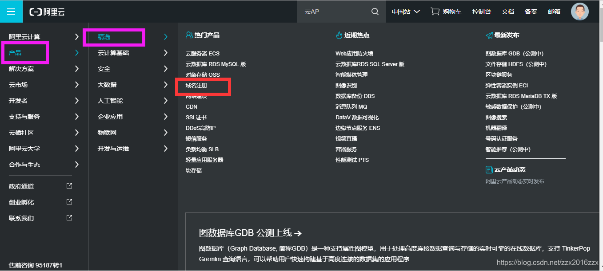Image resolution: width=603 pixels, height=271 pixels.
Task: Open 块存储 link
Action: [x=194, y=171]
